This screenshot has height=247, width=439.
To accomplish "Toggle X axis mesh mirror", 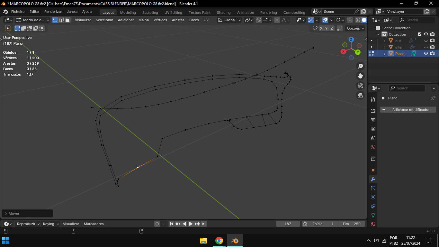I will pyautogui.click(x=321, y=28).
